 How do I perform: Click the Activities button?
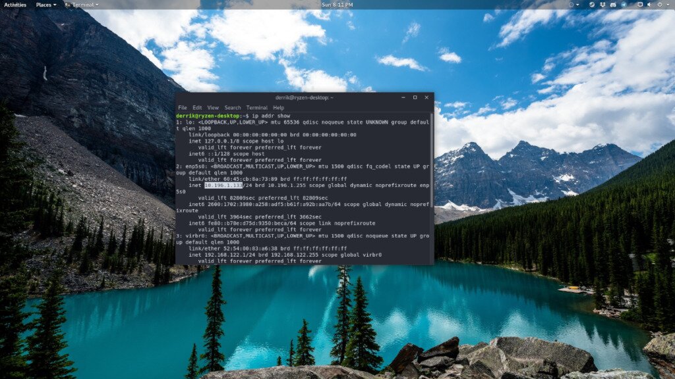coord(16,5)
